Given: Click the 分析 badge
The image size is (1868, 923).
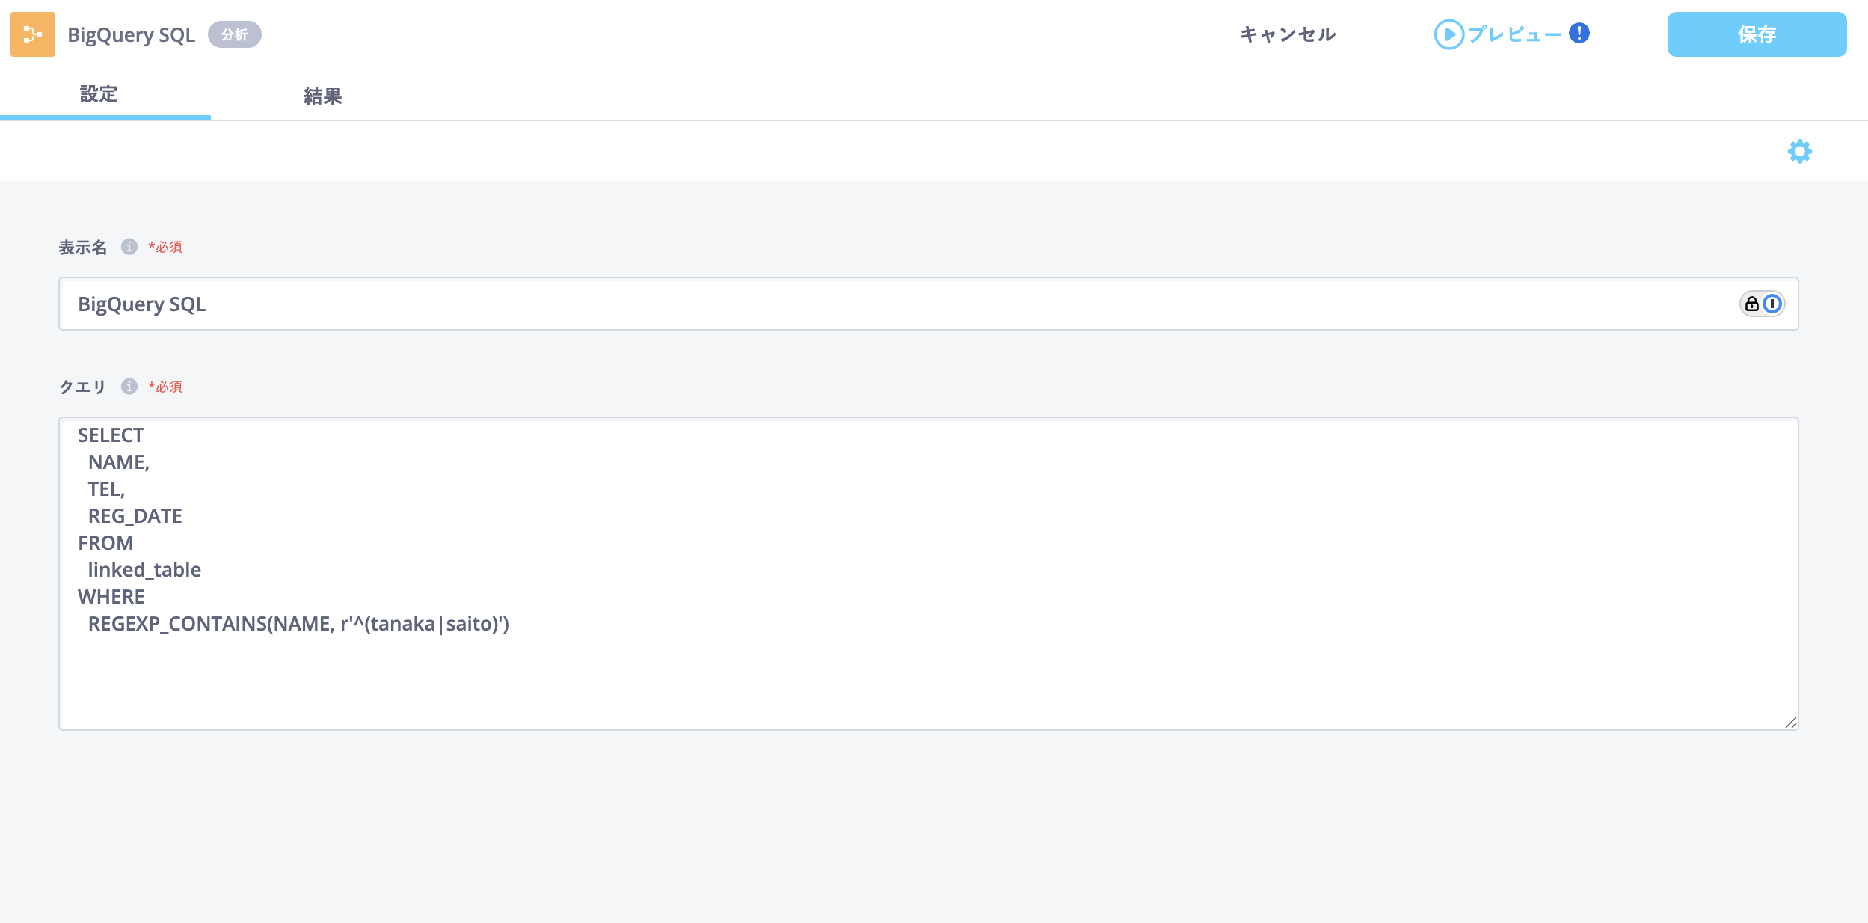Looking at the screenshot, I should pos(234,34).
